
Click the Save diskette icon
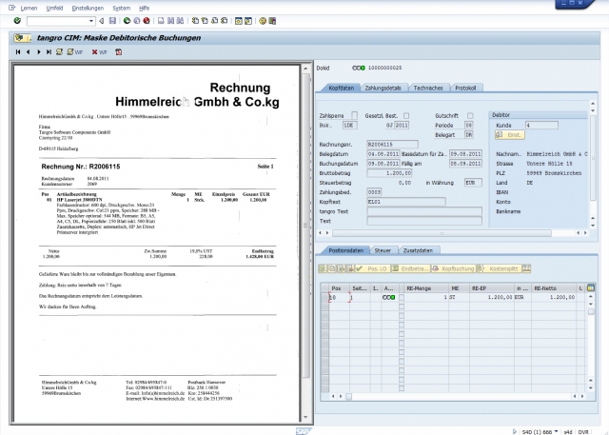[x=112, y=21]
